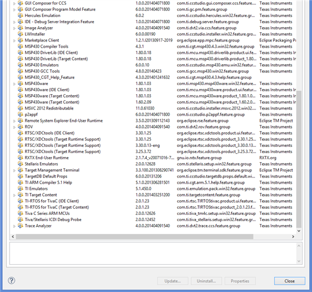Click the vertical scrollbar thumb of the feature list
This screenshot has height=292, width=312.
coord(298,159)
